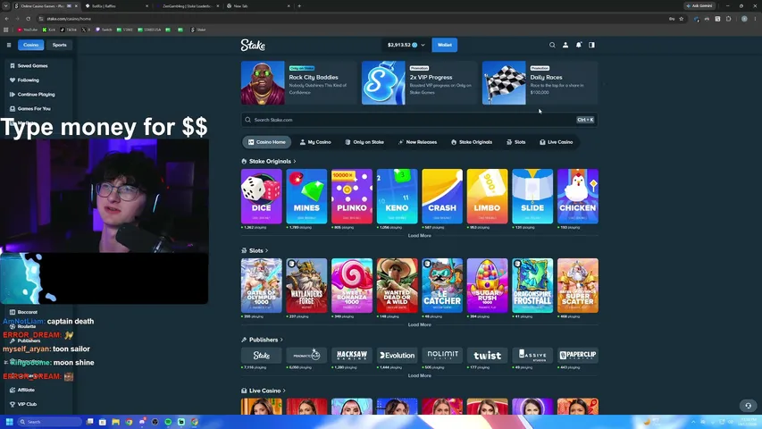
Task: Select the Live Casino filter tab
Action: [556, 142]
